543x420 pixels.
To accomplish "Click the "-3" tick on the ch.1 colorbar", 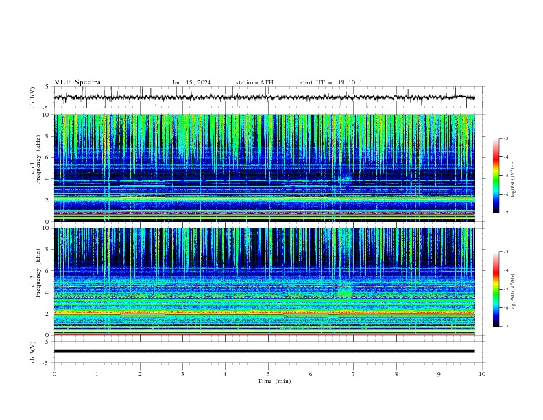I will tap(505, 138).
